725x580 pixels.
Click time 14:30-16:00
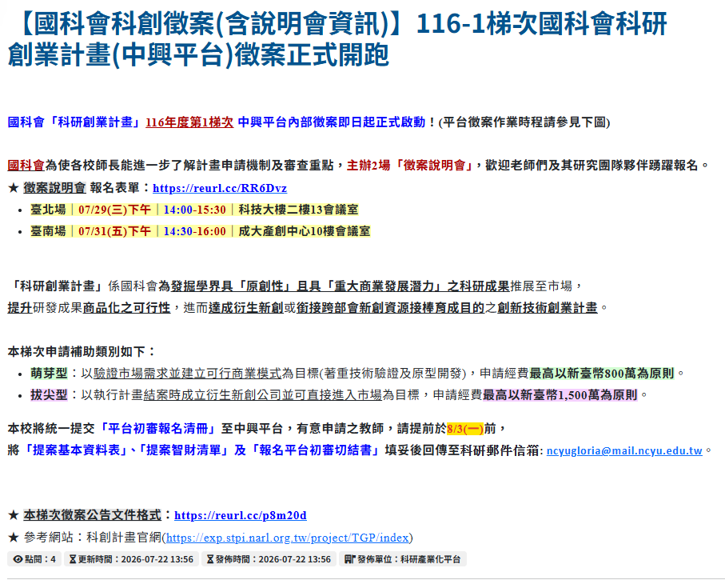point(195,231)
